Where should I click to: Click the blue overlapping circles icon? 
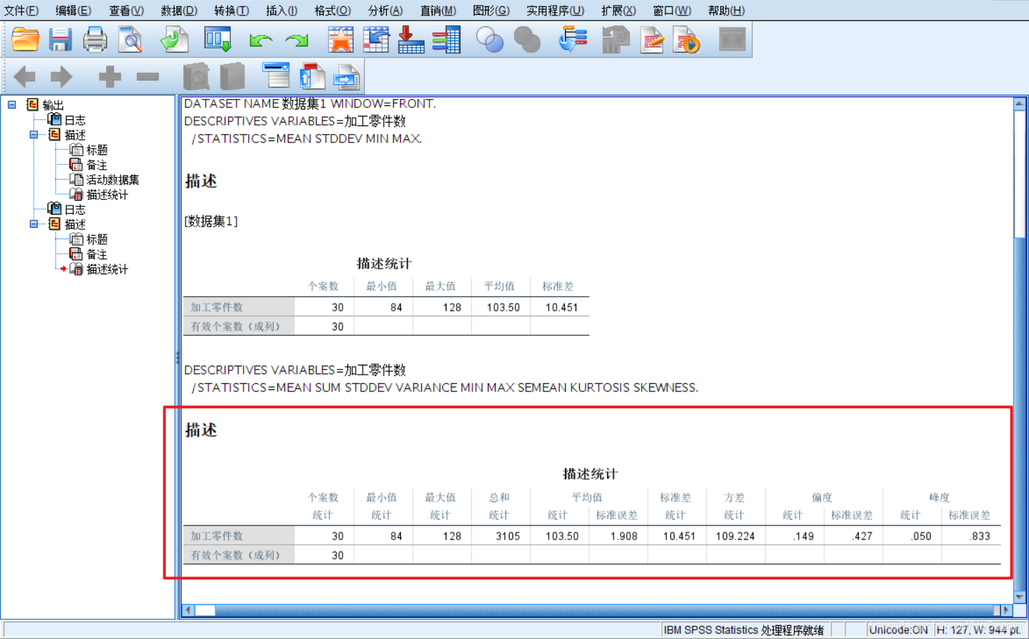point(490,40)
